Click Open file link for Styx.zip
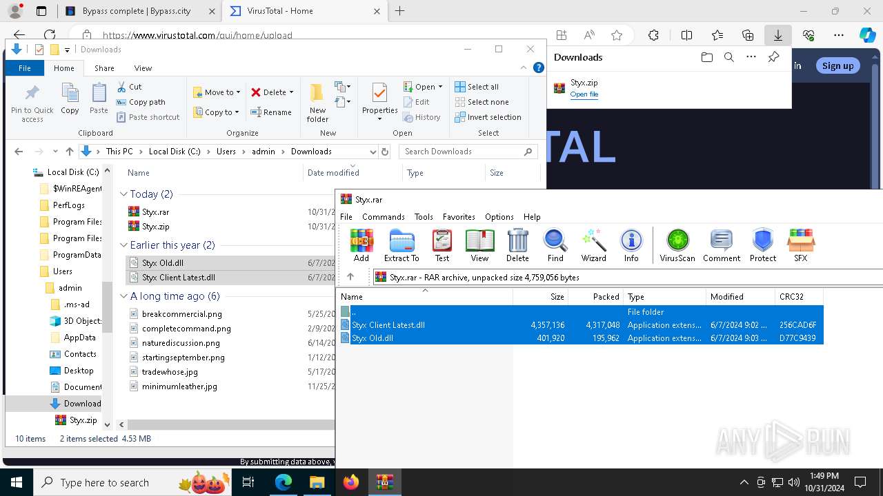883x496 pixels. (x=584, y=94)
